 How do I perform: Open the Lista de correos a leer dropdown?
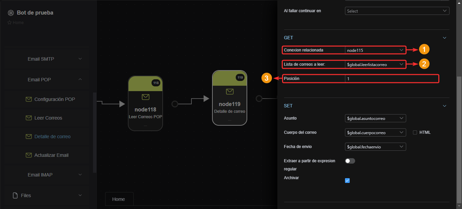375,64
